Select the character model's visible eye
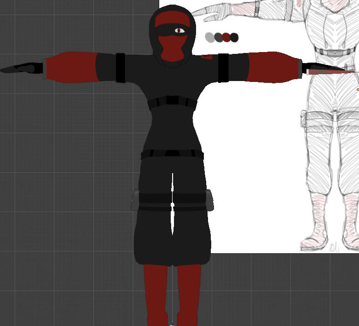Screen dimensions: 359x326 pos(179,30)
